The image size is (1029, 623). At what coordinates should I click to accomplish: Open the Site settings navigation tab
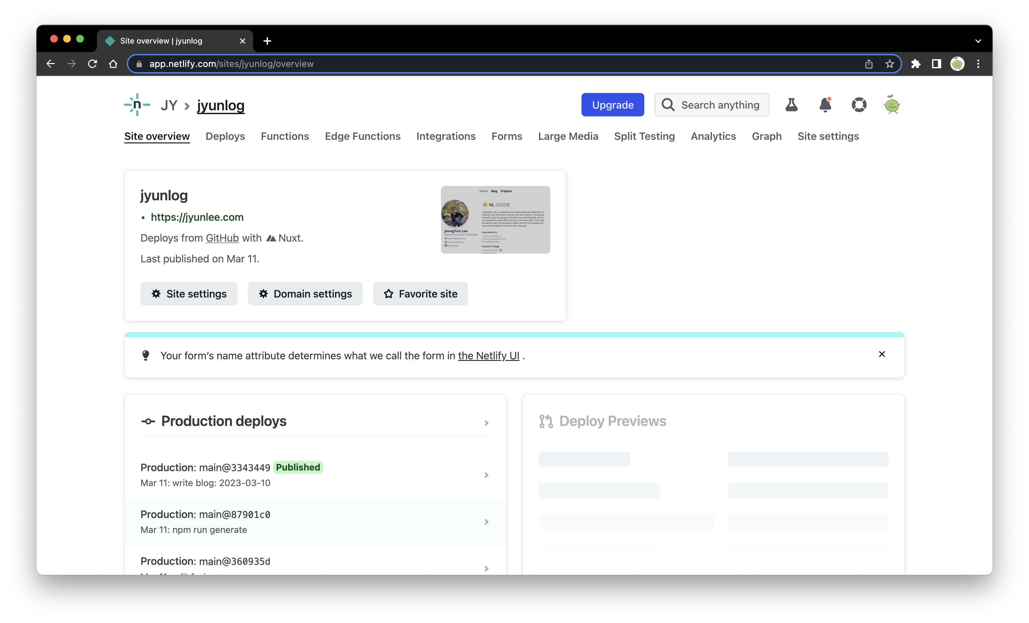click(828, 136)
